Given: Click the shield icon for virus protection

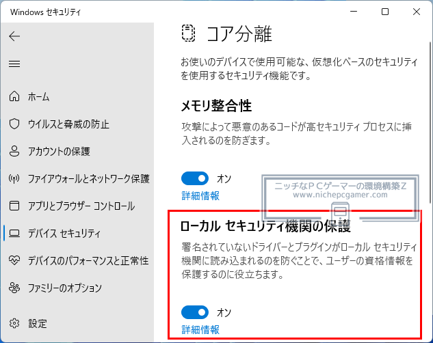Looking at the screenshot, I should pyautogui.click(x=14, y=124).
